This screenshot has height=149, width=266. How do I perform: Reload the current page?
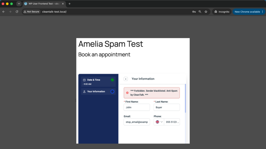17,12
